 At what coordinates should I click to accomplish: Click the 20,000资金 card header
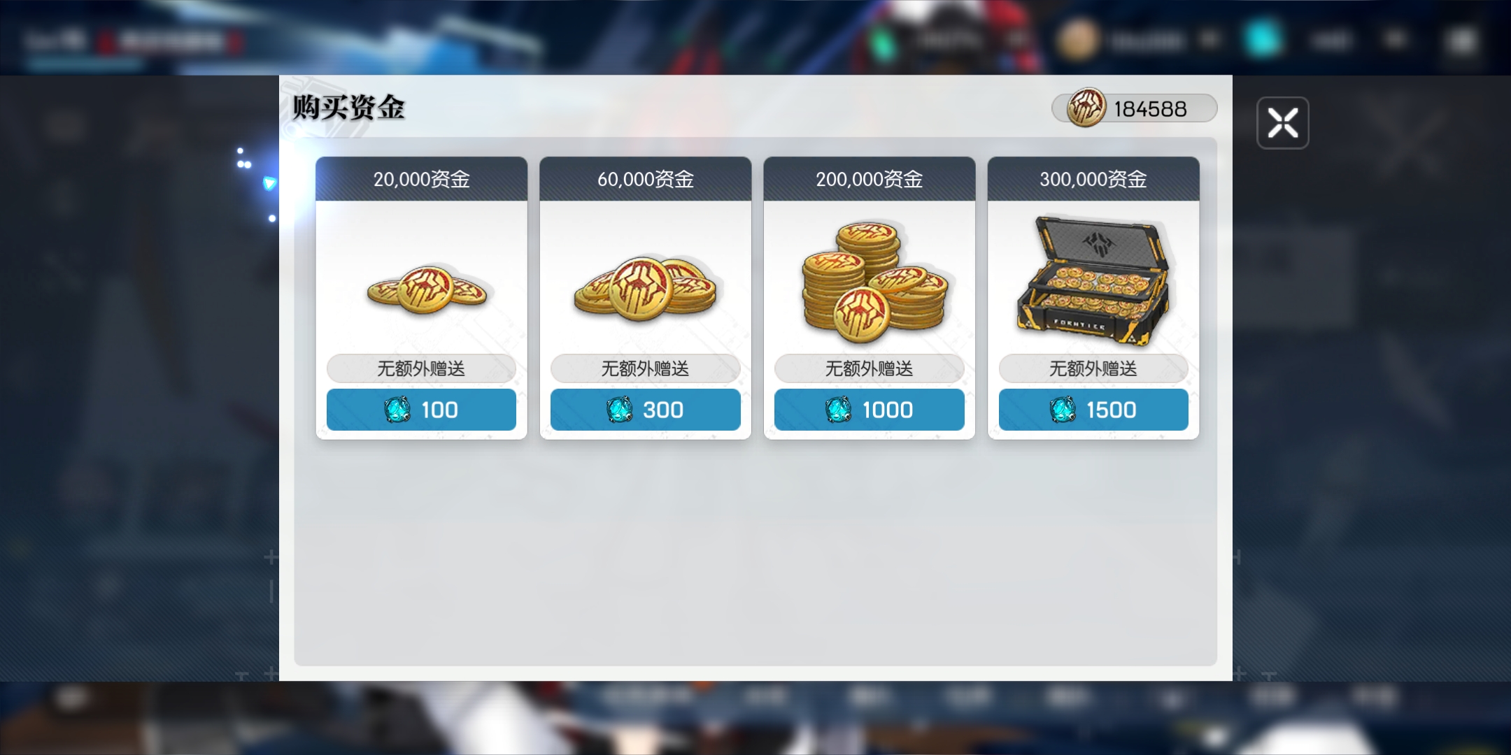[421, 179]
